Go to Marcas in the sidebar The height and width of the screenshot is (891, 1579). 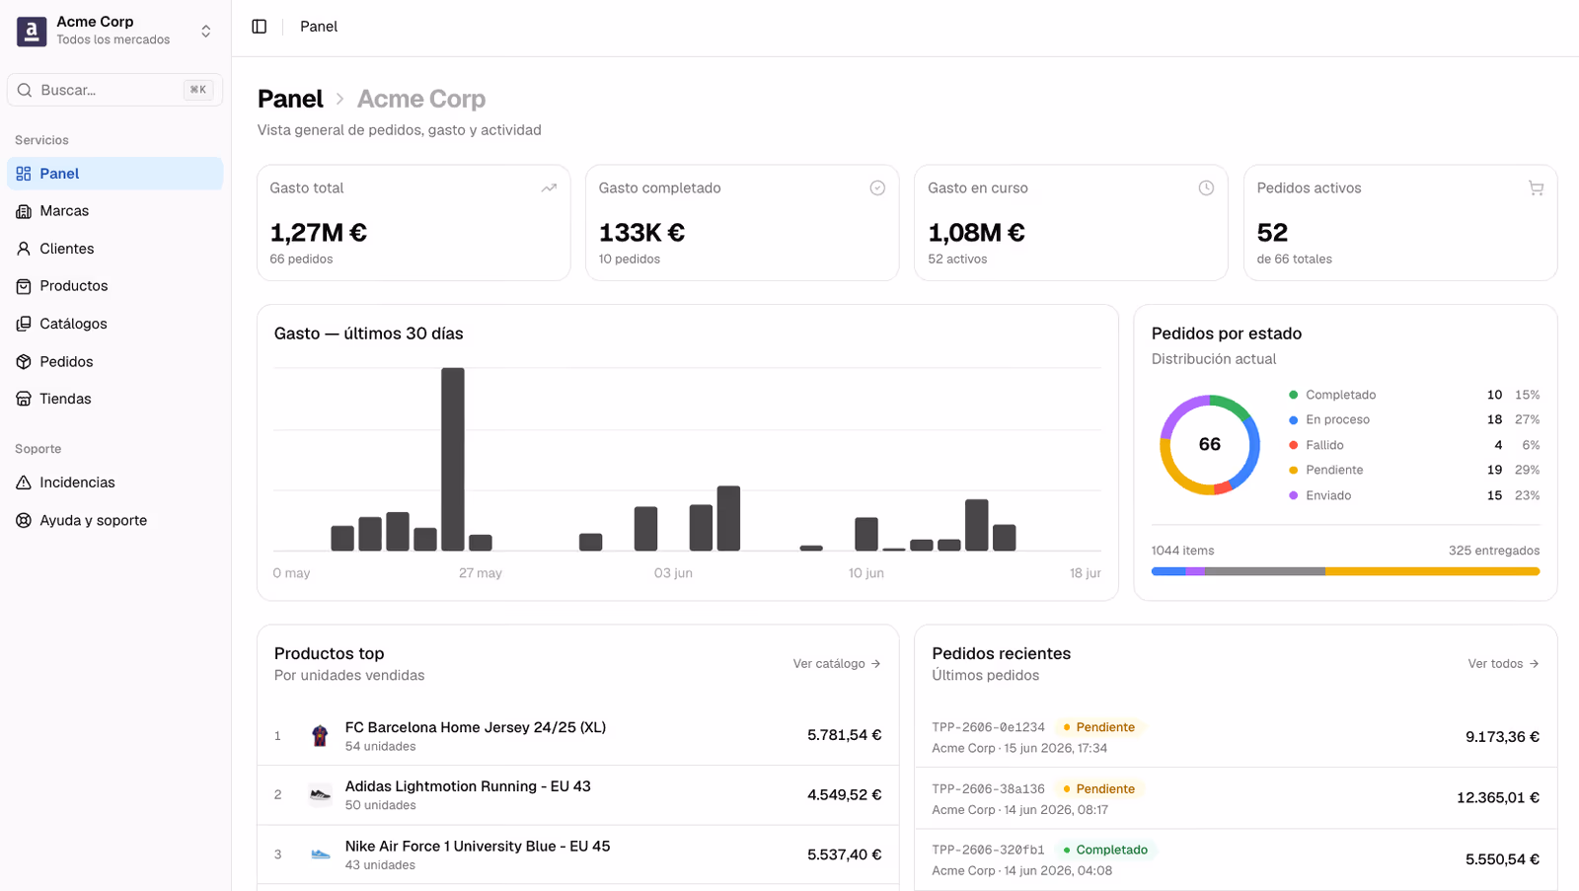pos(115,211)
